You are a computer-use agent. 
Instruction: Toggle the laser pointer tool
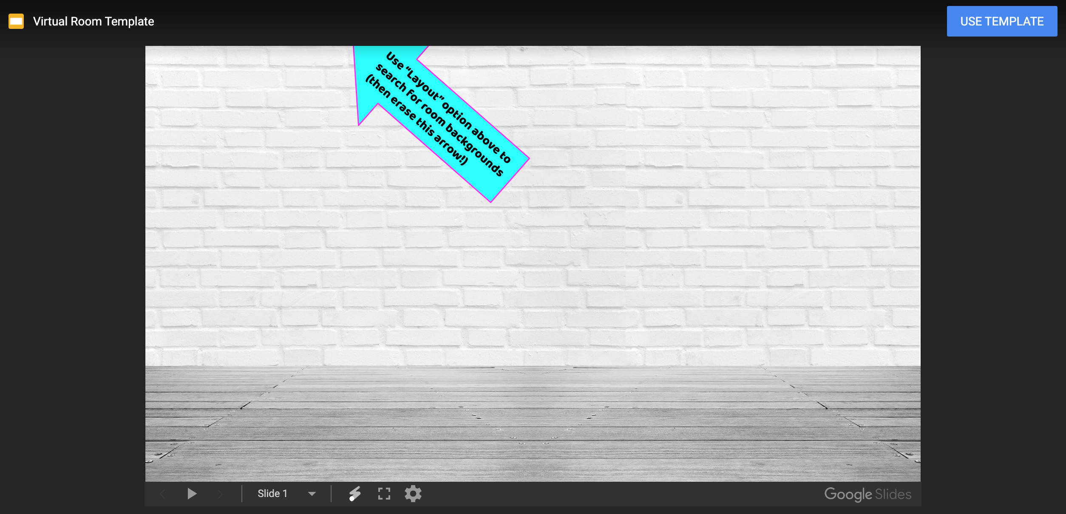tap(355, 494)
